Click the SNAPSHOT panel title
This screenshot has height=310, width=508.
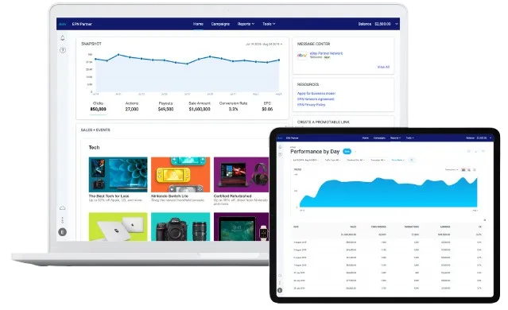[91, 44]
